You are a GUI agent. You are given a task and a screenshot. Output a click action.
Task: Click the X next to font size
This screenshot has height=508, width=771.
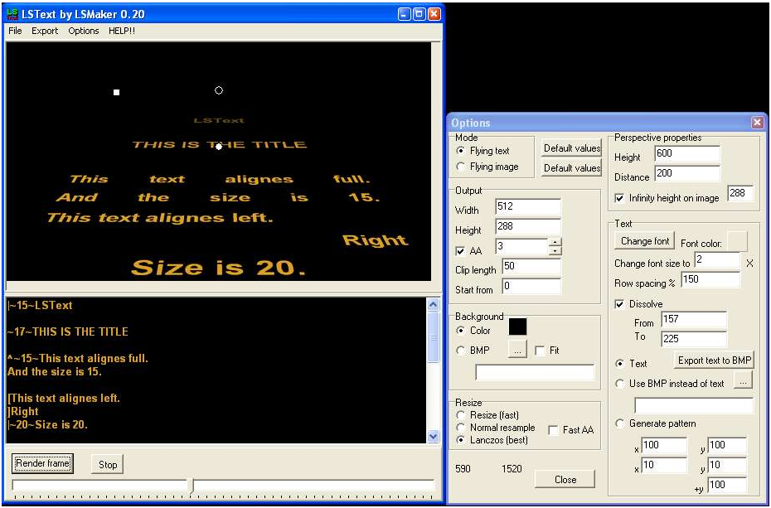pyautogui.click(x=749, y=264)
